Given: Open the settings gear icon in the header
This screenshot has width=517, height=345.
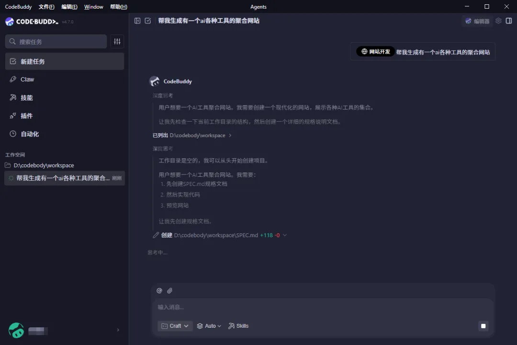Looking at the screenshot, I should 498,21.
